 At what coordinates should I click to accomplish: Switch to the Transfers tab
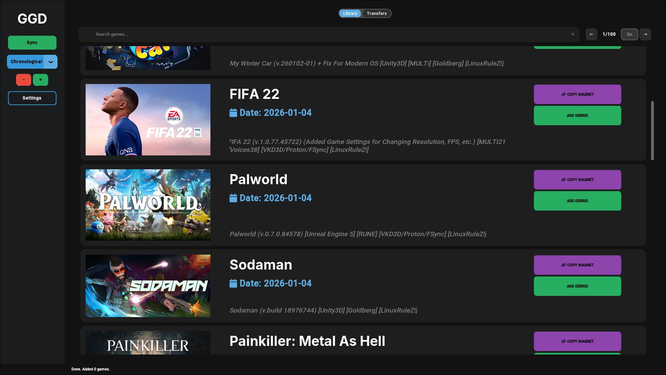tap(377, 14)
